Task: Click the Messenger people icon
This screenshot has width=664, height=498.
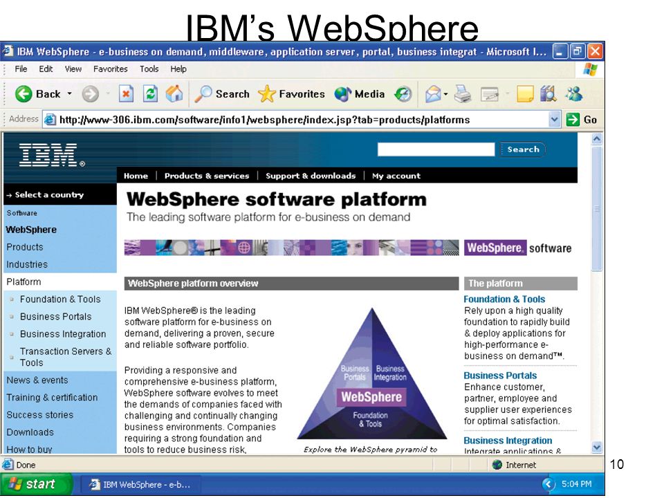Action: [574, 93]
